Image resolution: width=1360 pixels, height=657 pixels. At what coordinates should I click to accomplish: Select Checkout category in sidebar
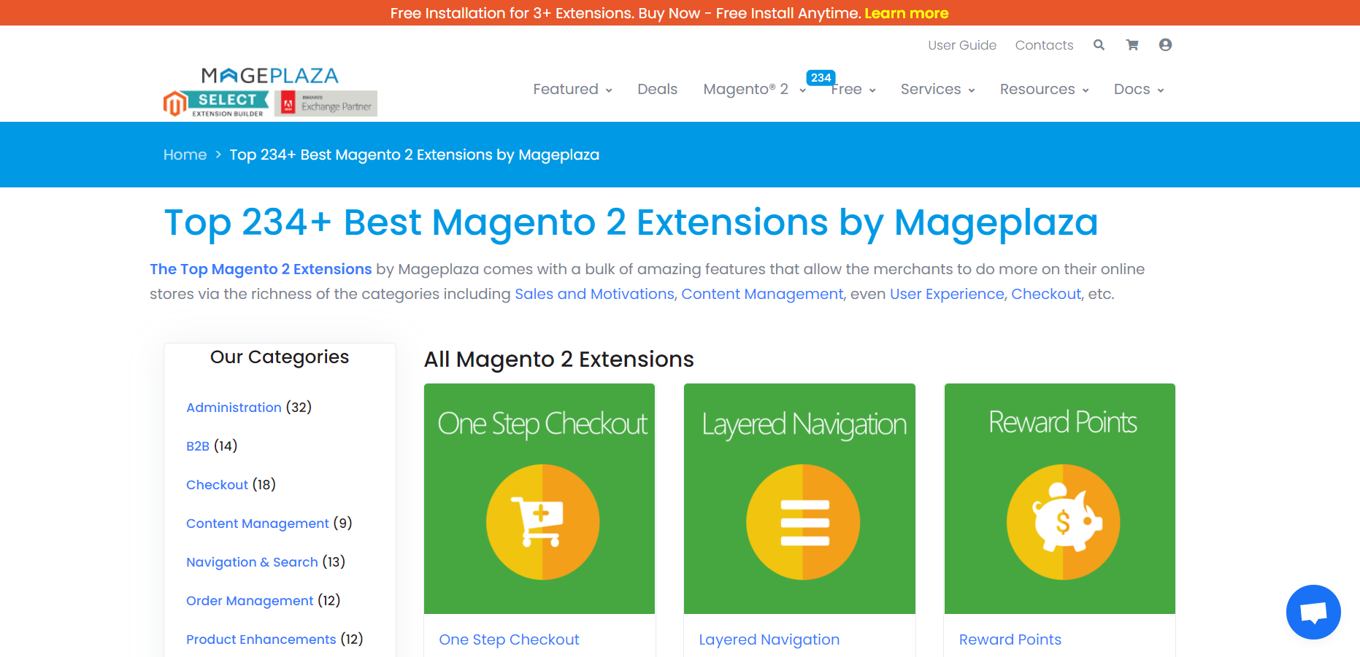pyautogui.click(x=217, y=485)
